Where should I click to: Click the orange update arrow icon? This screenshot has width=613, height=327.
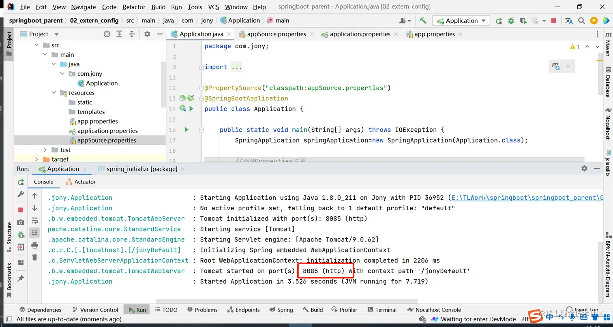(x=594, y=21)
